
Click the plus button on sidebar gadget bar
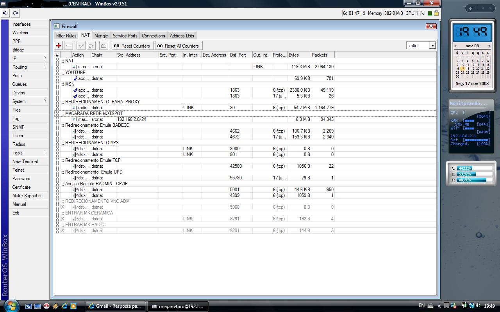(471, 8)
